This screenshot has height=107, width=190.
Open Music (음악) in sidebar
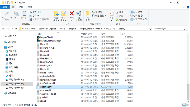pyautogui.click(x=9, y=76)
